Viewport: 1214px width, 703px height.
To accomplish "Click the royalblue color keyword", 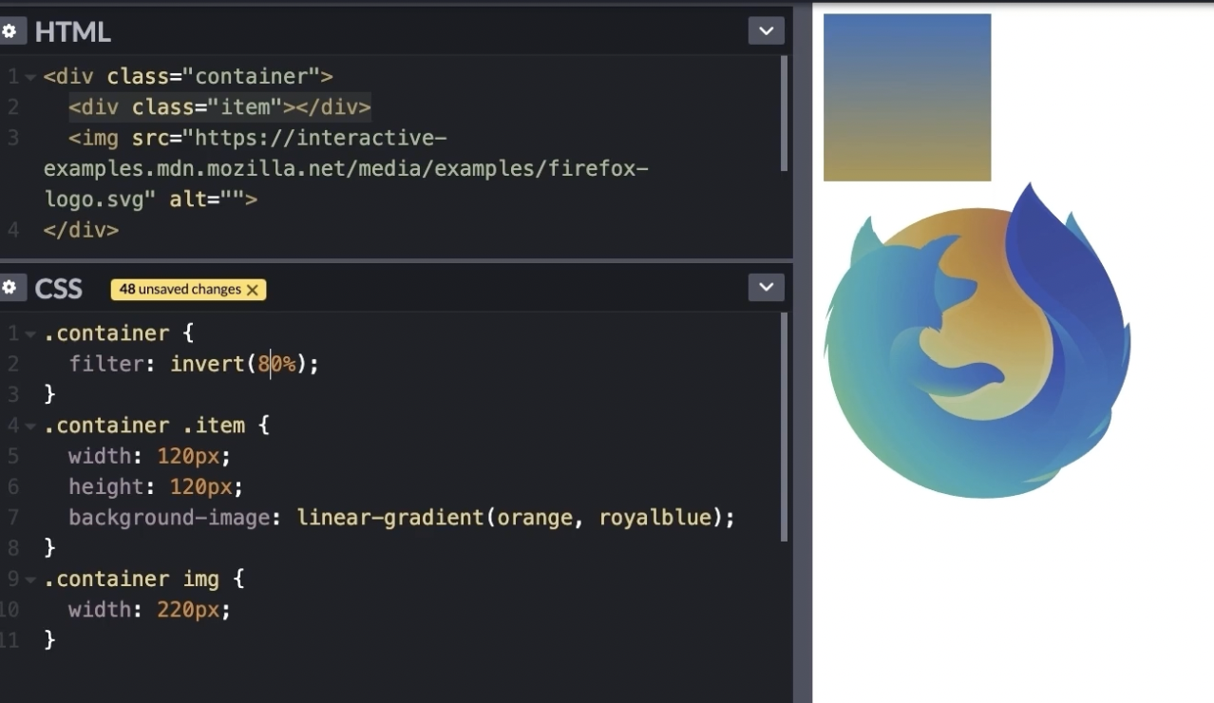I will (x=654, y=518).
